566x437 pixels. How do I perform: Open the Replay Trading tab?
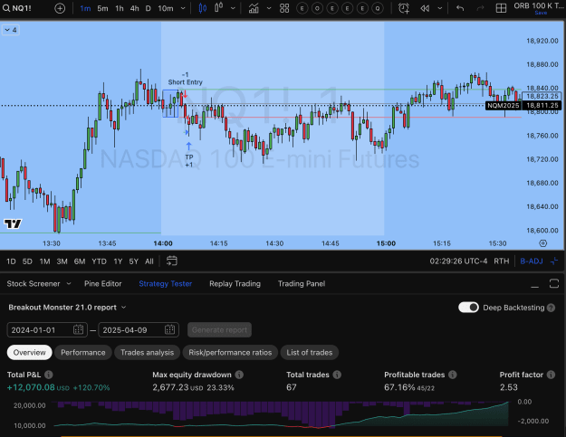[x=235, y=284]
